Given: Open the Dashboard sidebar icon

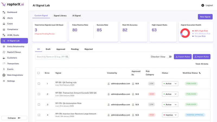Looking at the screenshot, I should coord(4,12).
